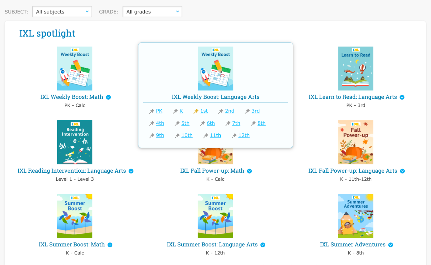Click the 'Level 1 - Level 3' range text
Image resolution: width=431 pixels, height=265 pixels.
click(x=75, y=179)
